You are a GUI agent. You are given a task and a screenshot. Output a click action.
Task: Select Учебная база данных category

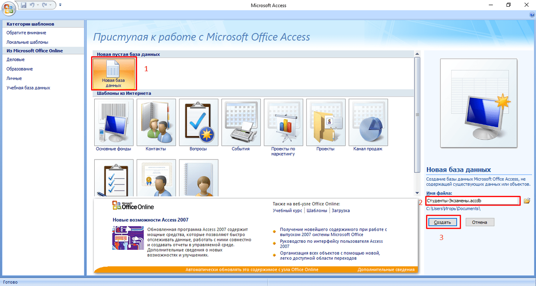click(x=28, y=88)
